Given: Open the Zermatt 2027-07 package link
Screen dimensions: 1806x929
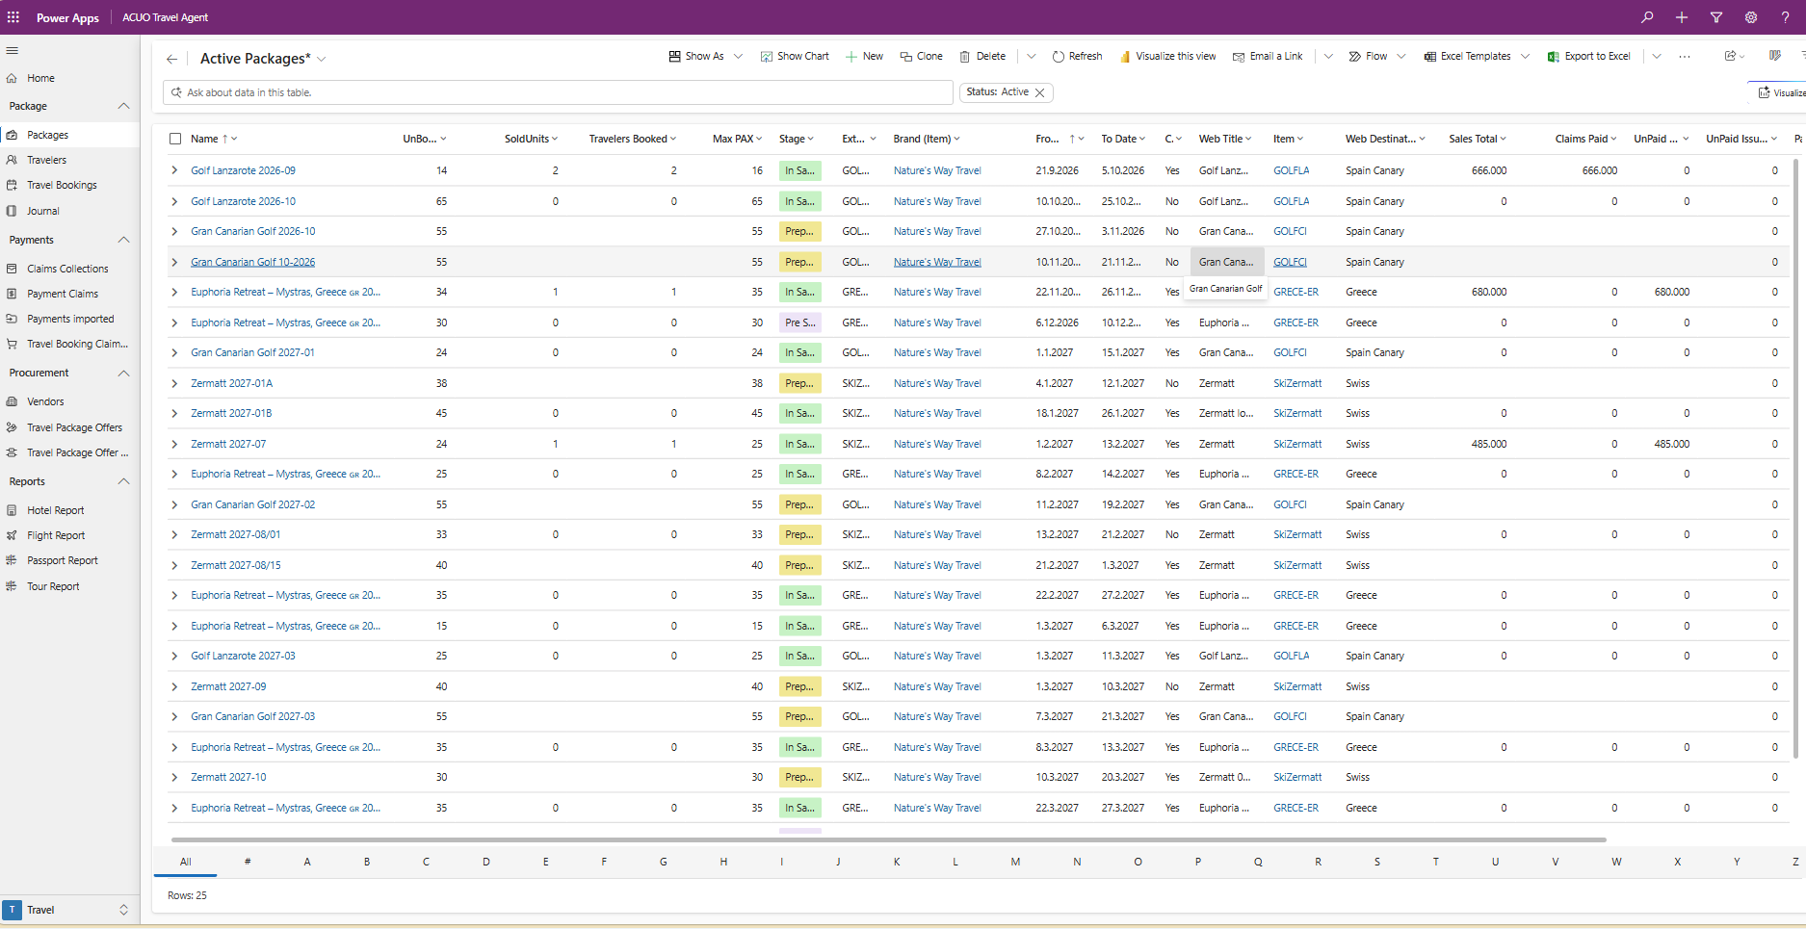Looking at the screenshot, I should [x=228, y=444].
